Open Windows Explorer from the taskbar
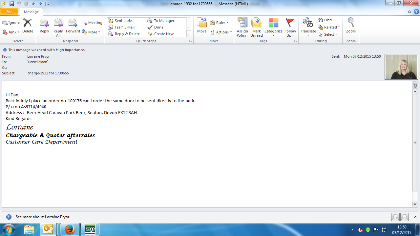The height and width of the screenshot is (236, 420). coord(29,229)
